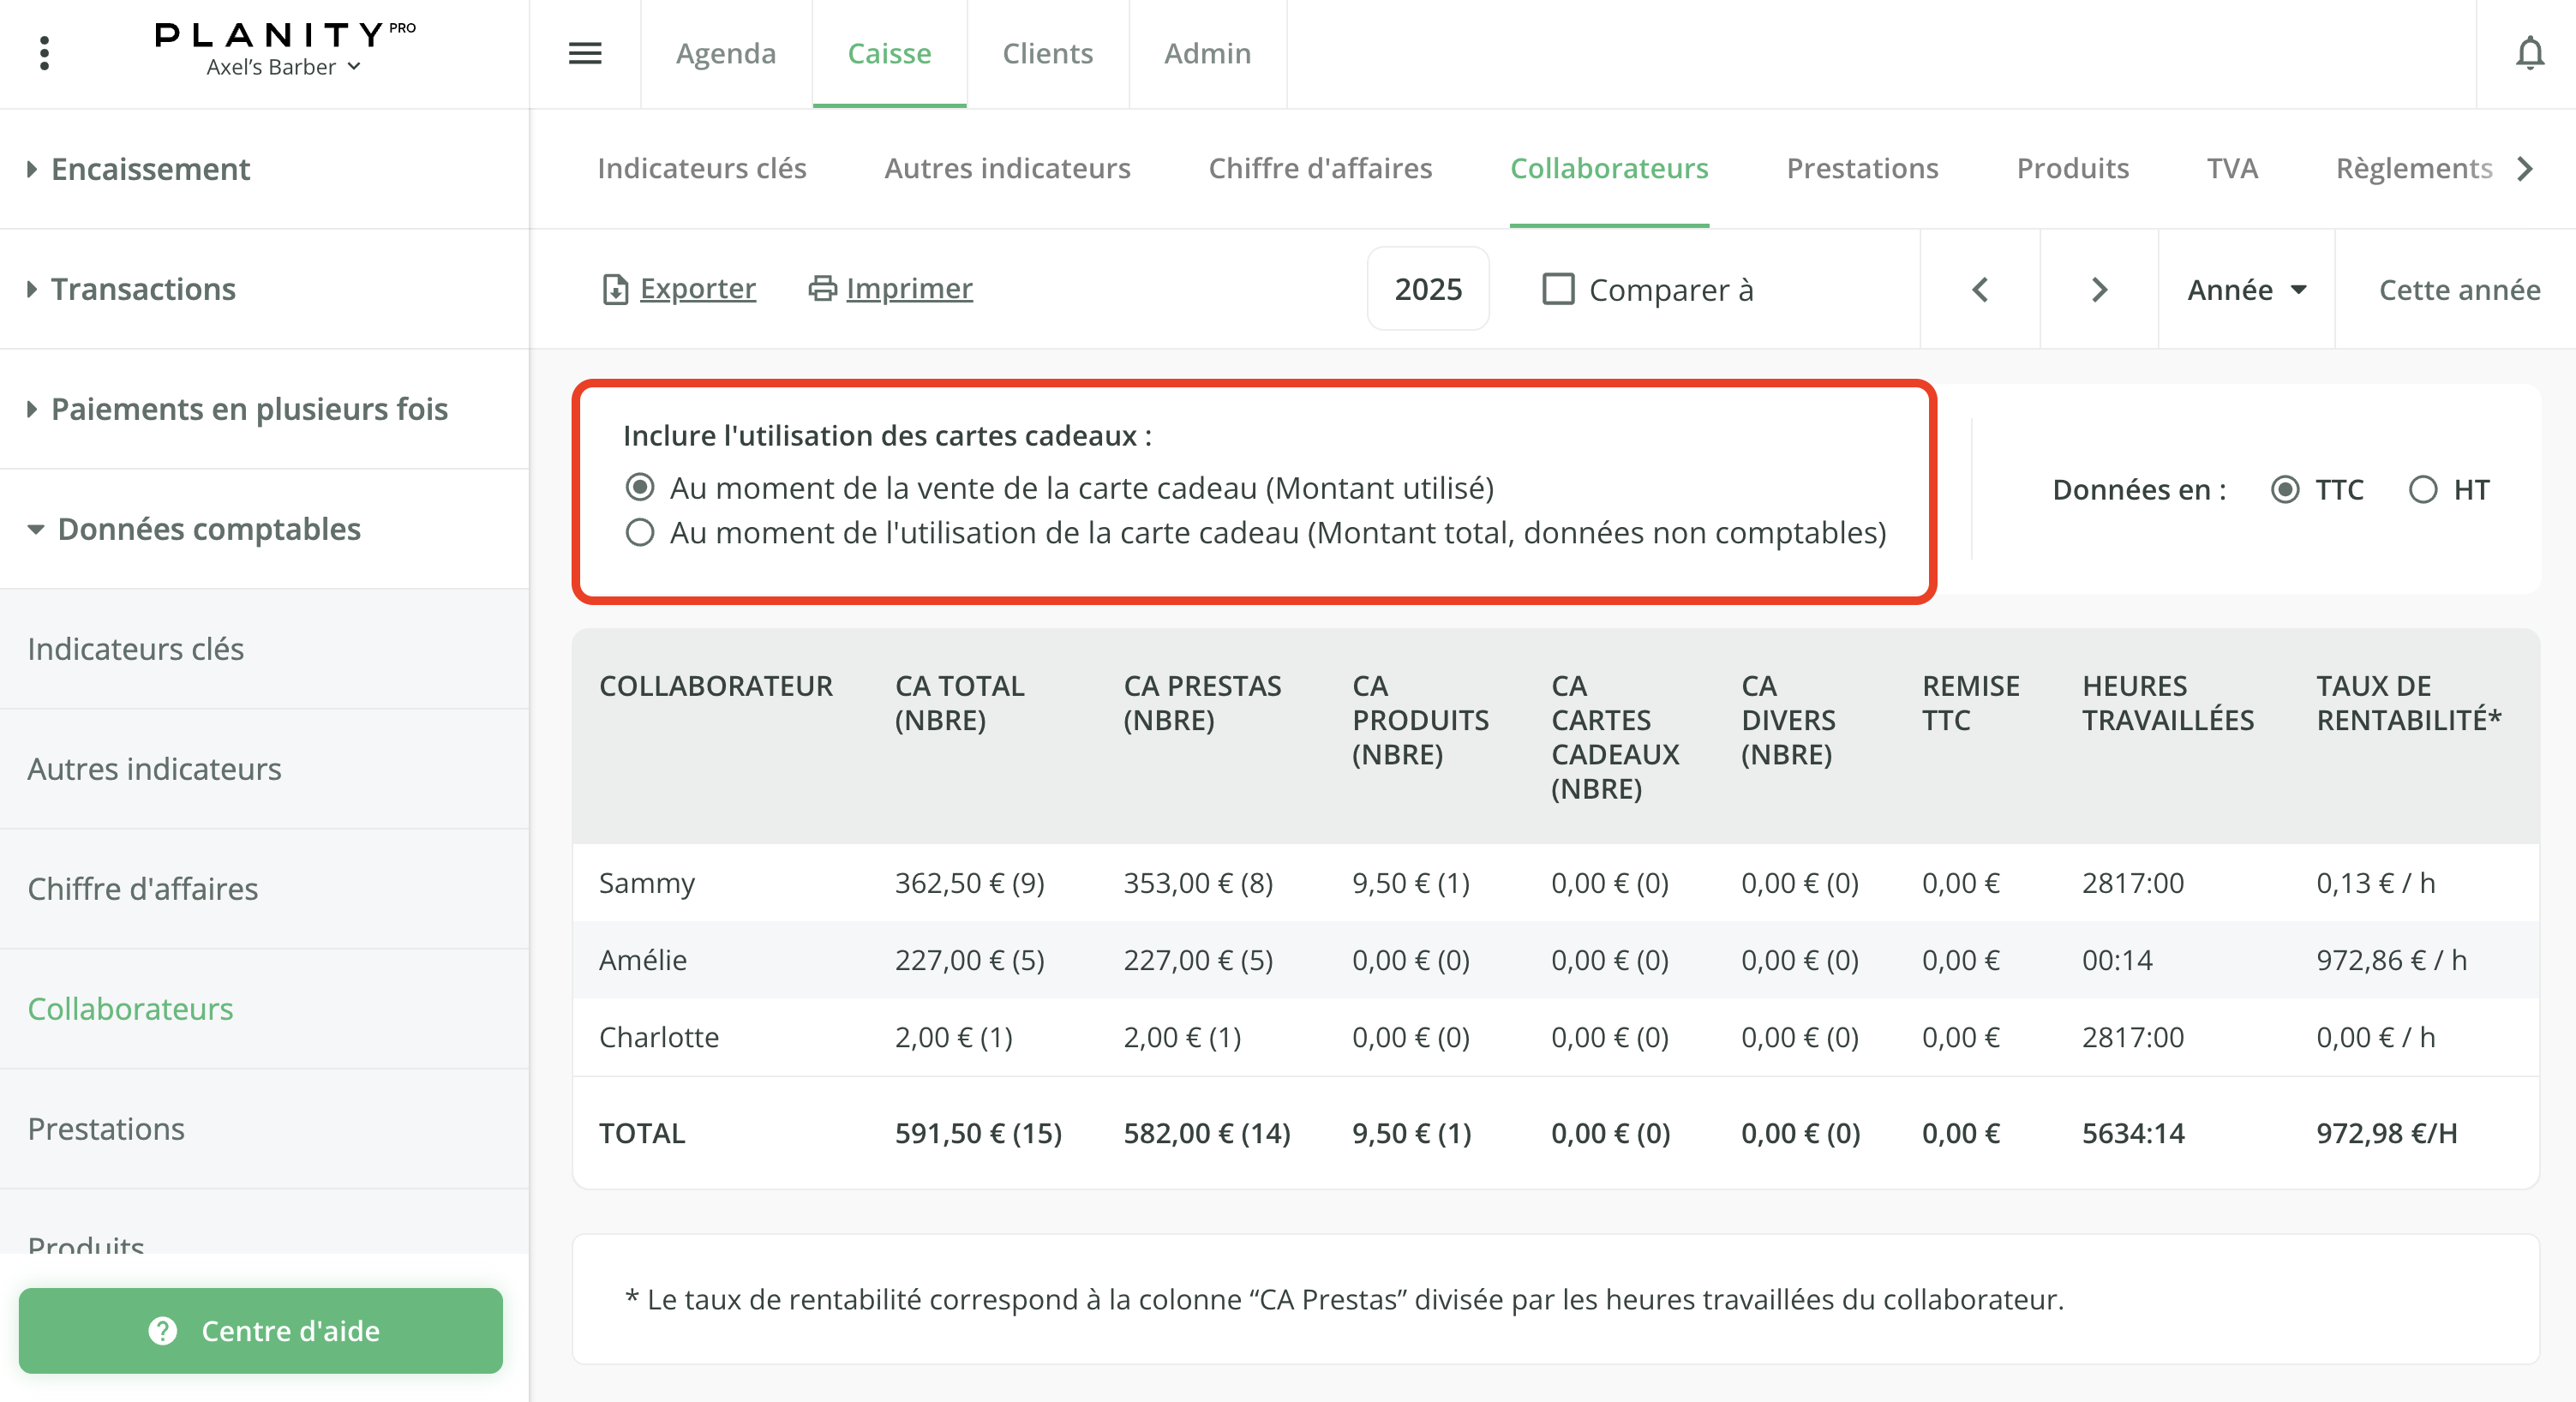Open the hamburger navigation menu

click(585, 54)
